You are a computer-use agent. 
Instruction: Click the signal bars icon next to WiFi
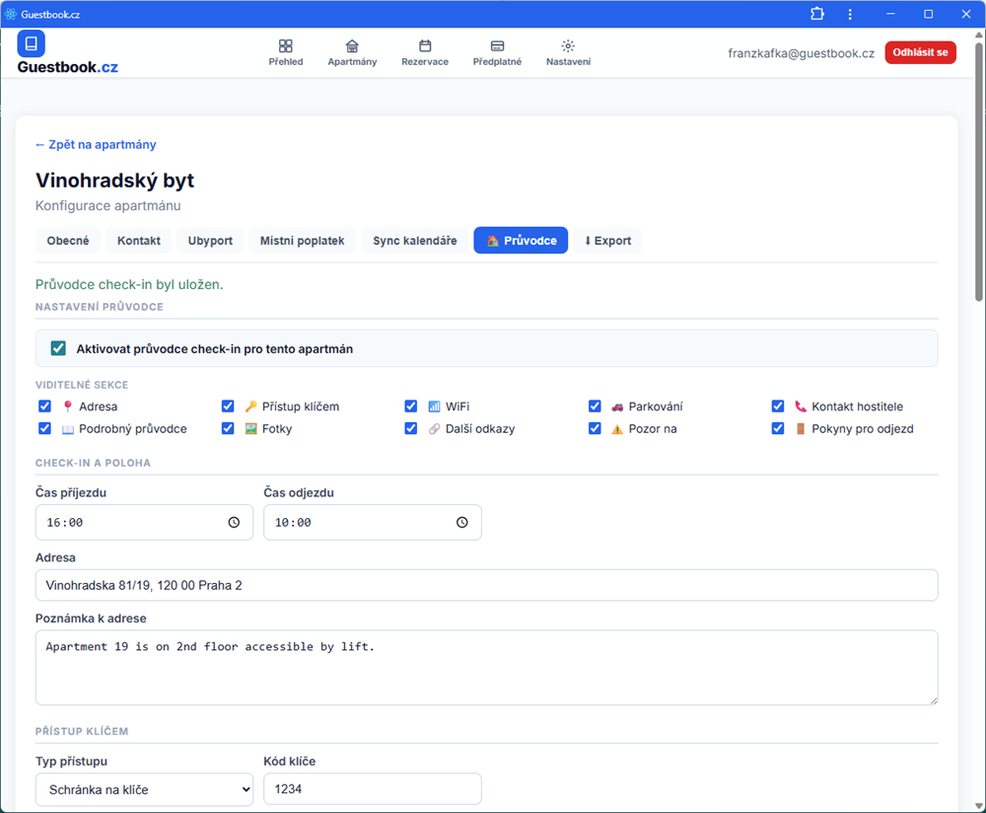pos(434,406)
